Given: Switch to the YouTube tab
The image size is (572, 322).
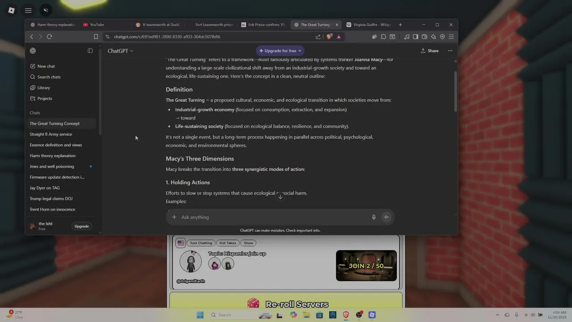Looking at the screenshot, I should 106,25.
